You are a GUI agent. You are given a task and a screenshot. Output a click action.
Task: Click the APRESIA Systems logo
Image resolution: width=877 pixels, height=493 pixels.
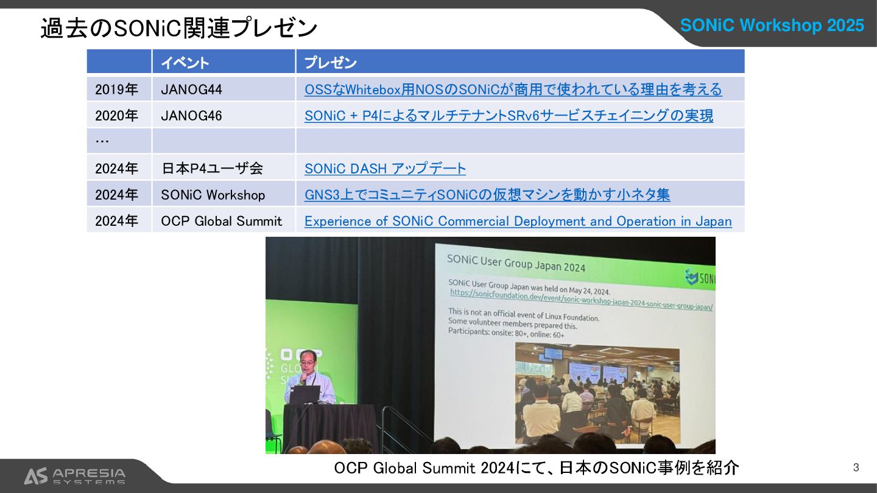point(74,476)
